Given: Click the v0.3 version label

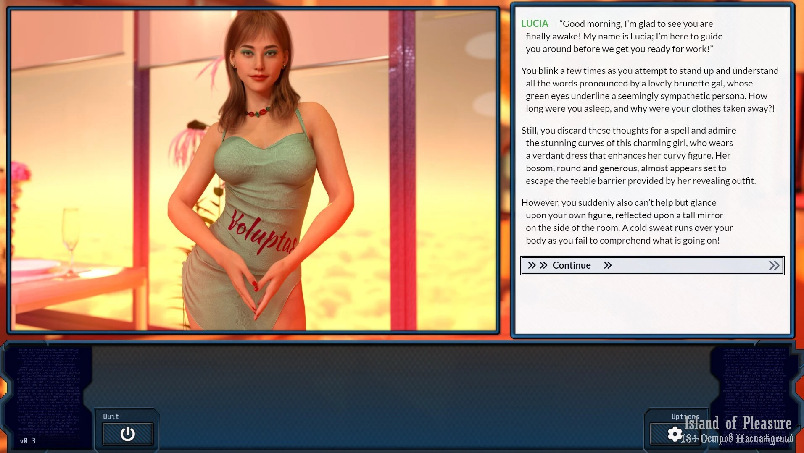Looking at the screenshot, I should tap(28, 441).
